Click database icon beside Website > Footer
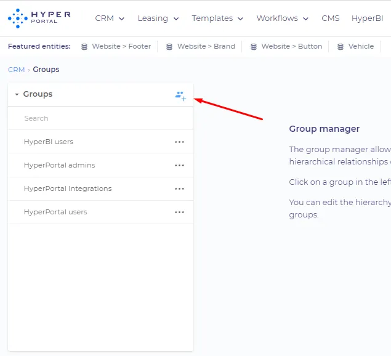This screenshot has width=391, height=356. coord(84,47)
